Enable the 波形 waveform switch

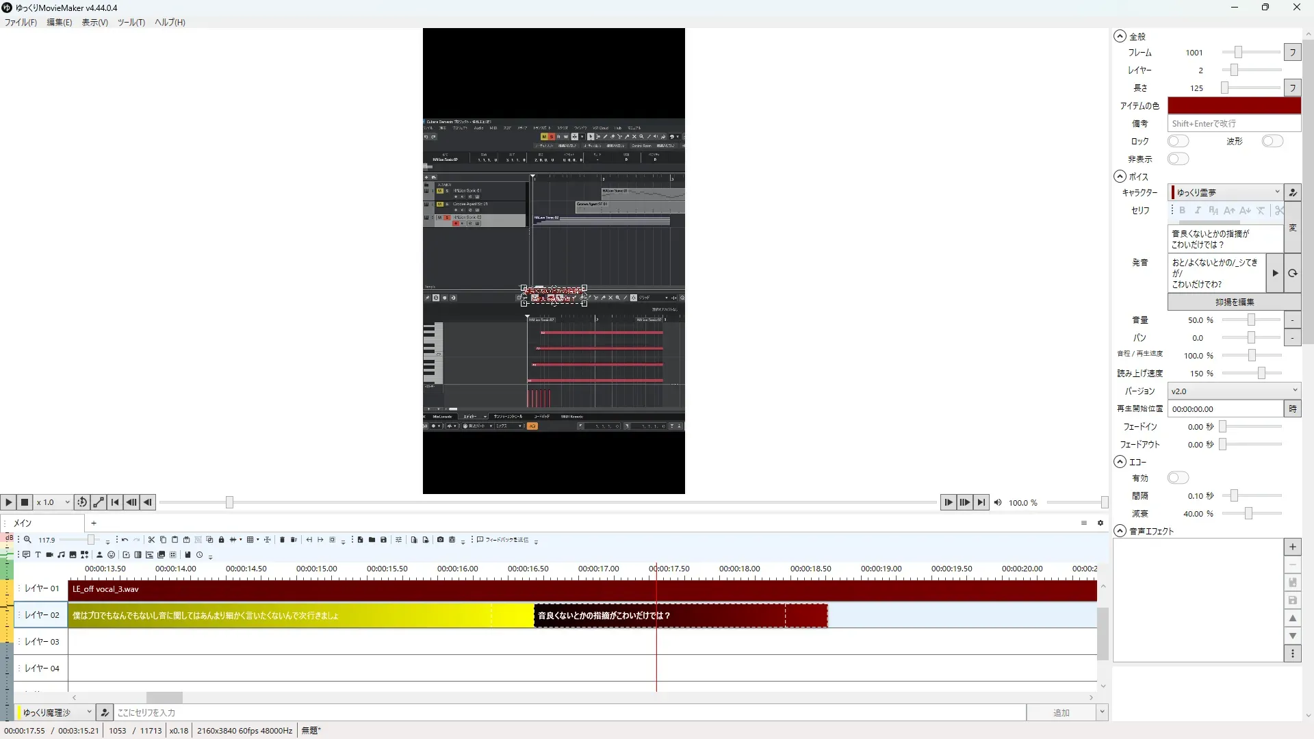pos(1272,141)
